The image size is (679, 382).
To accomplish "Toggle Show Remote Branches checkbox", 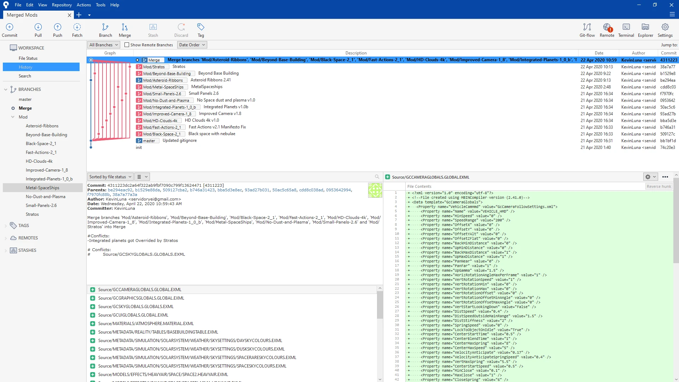I will (x=126, y=45).
